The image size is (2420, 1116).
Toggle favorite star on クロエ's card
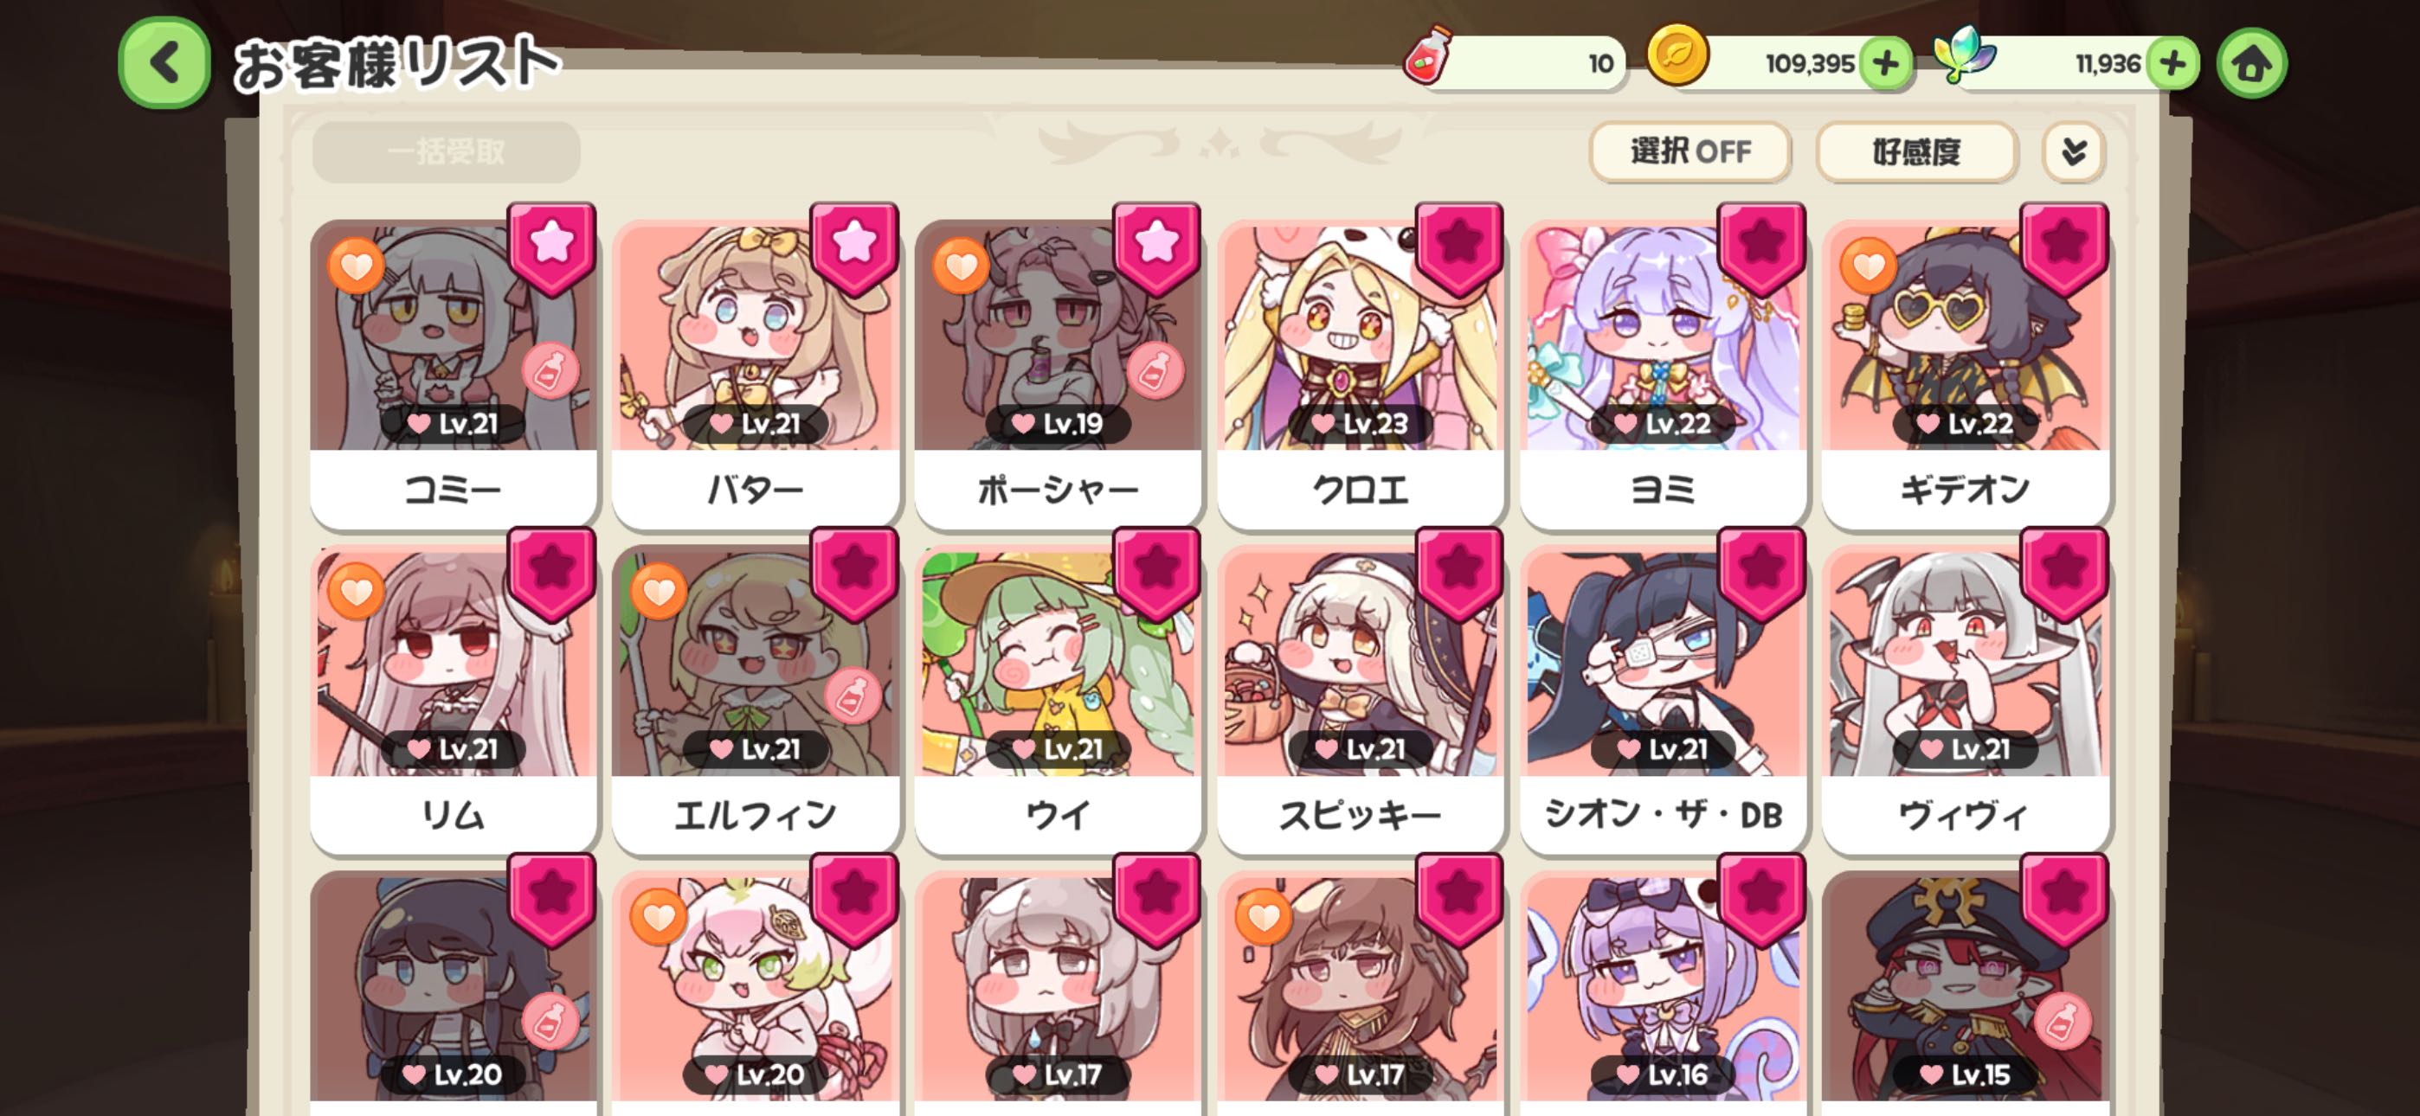(1459, 247)
